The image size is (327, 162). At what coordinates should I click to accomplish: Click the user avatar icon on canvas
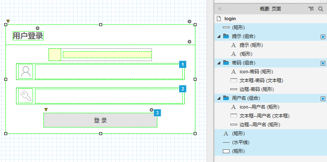pos(26,72)
